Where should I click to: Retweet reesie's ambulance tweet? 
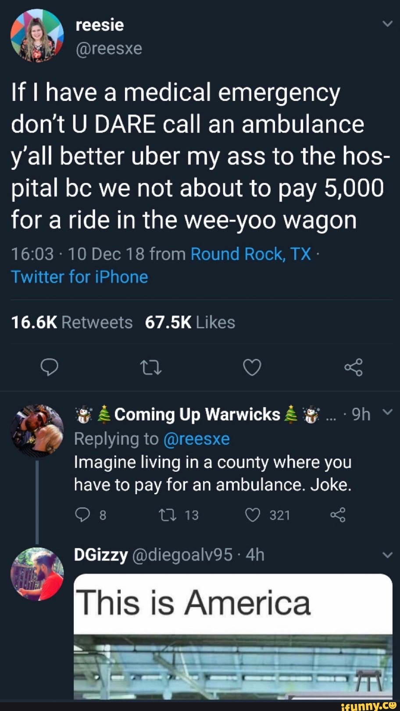pyautogui.click(x=150, y=367)
